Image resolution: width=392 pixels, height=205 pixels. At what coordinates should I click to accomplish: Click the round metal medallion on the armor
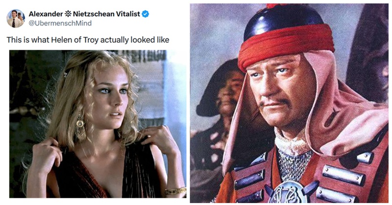tap(290, 193)
